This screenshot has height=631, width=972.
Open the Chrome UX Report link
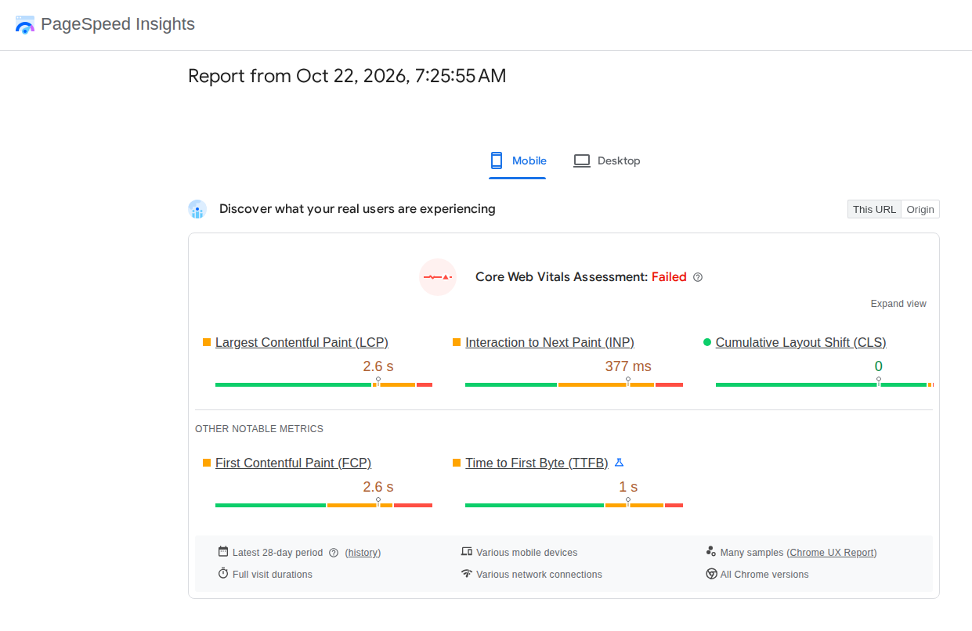click(832, 553)
